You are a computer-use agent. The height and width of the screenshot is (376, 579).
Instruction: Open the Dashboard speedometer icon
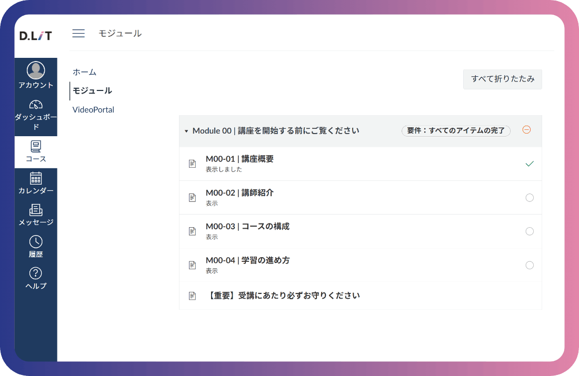point(36,105)
